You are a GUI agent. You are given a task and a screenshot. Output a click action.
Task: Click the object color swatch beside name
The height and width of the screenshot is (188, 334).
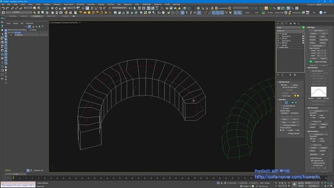303,28
